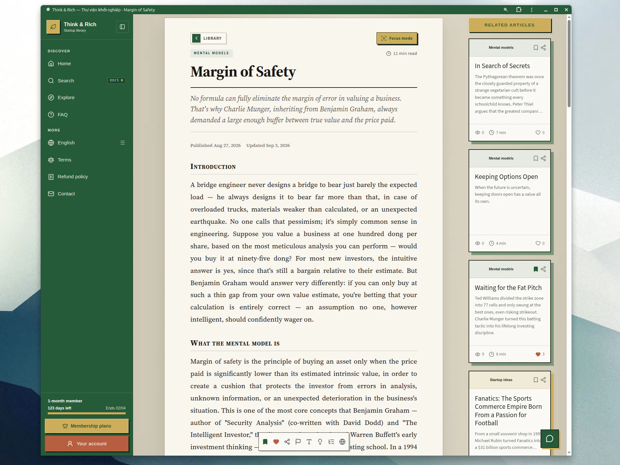Open Your account
Image resolution: width=620 pixels, height=465 pixels.
tap(87, 444)
